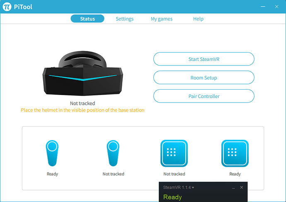Switch to the Status tab
The width and height of the screenshot is (286, 202).
coord(87,19)
